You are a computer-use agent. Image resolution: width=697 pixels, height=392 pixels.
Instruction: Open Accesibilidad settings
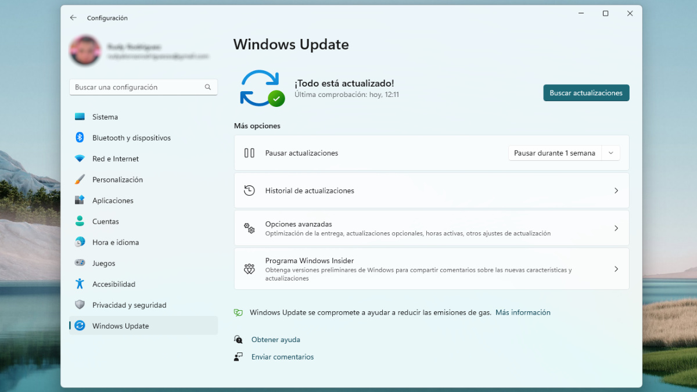click(143, 284)
